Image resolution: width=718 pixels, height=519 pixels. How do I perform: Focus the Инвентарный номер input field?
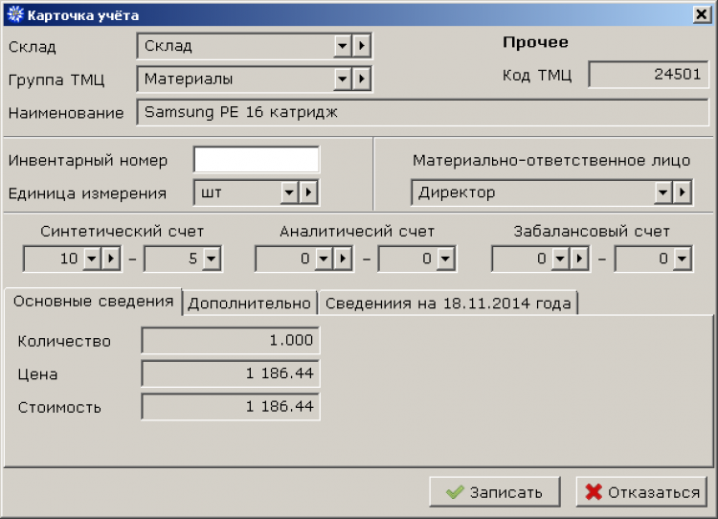pyautogui.click(x=257, y=159)
